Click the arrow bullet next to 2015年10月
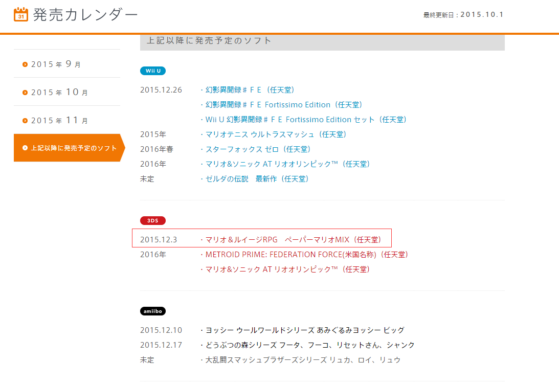This screenshot has height=385, width=559. 25,93
